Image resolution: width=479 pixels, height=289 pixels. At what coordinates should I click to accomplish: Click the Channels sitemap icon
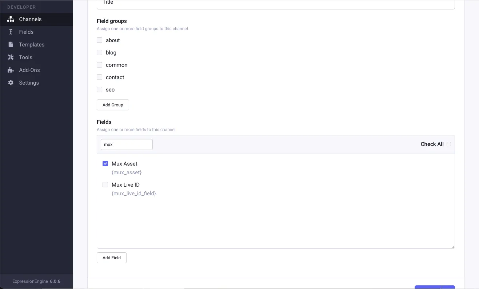click(x=11, y=19)
